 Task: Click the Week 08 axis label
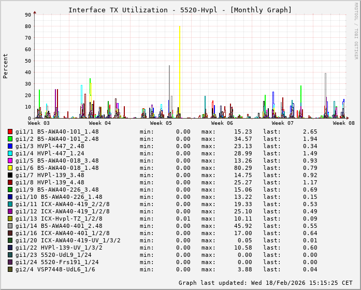pyautogui.click(x=343, y=123)
